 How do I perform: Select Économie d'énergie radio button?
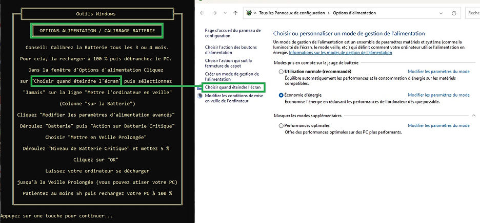(281, 95)
